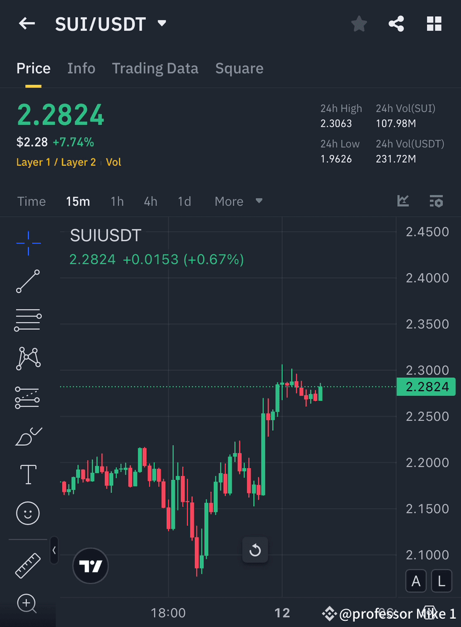Switch to the Trading Data tab
The height and width of the screenshot is (627, 461).
click(155, 68)
